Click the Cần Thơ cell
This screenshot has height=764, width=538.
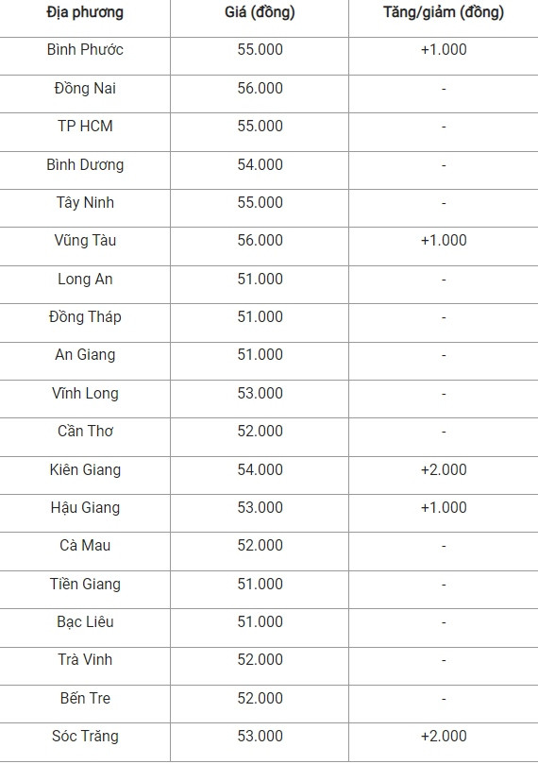point(85,432)
